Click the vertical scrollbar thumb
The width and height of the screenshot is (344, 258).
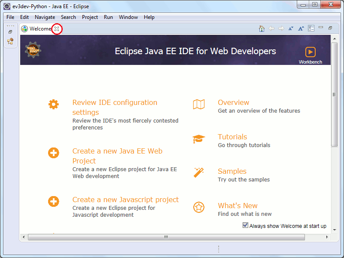pos(335,95)
